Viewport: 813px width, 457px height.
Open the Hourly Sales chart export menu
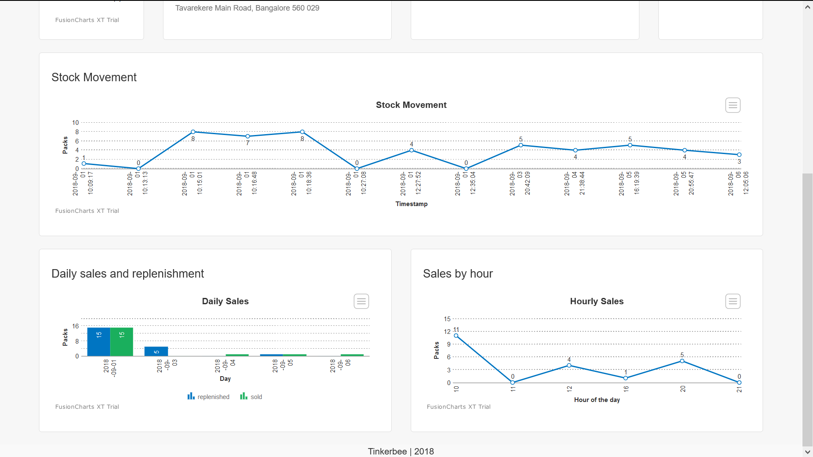733,301
